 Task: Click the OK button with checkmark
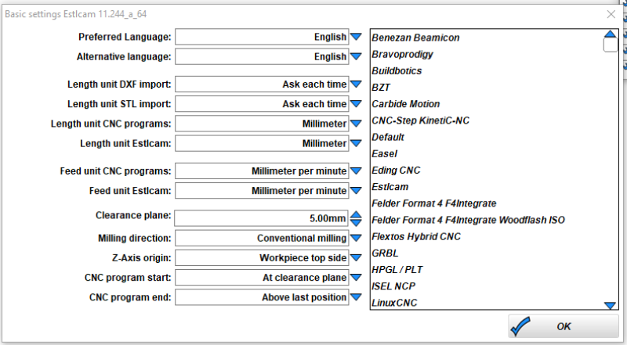pos(564,326)
